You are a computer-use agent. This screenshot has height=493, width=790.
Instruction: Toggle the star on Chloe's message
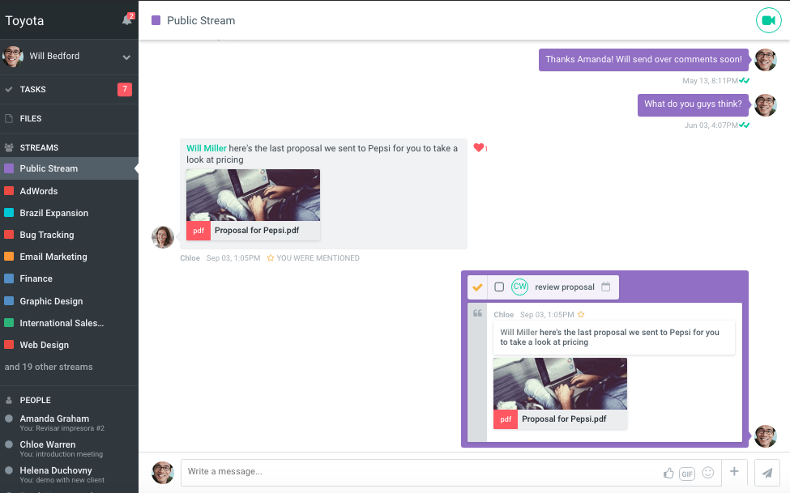[x=270, y=258]
